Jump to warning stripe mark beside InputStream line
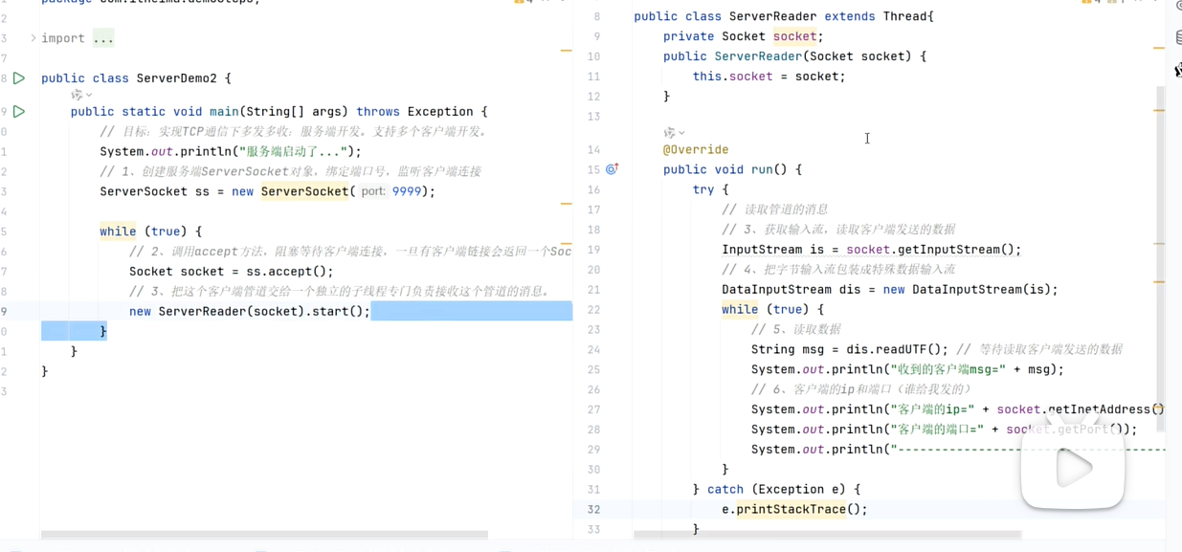The height and width of the screenshot is (552, 1182). click(x=1159, y=244)
